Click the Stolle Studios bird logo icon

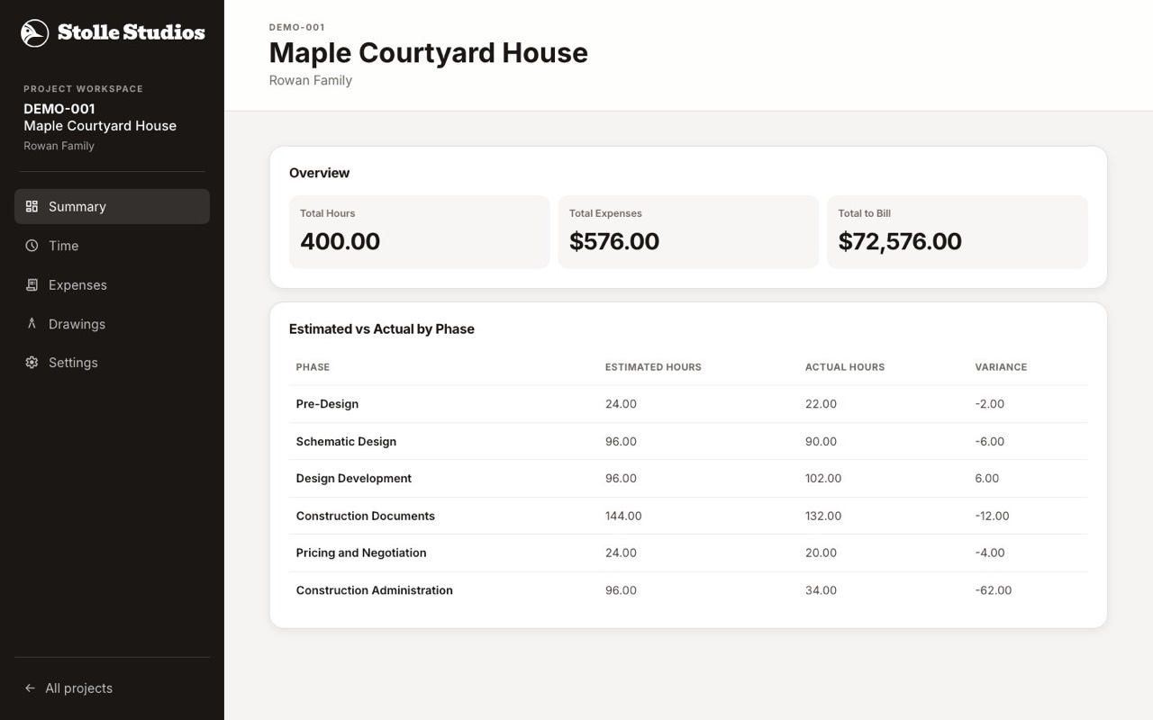coord(34,33)
